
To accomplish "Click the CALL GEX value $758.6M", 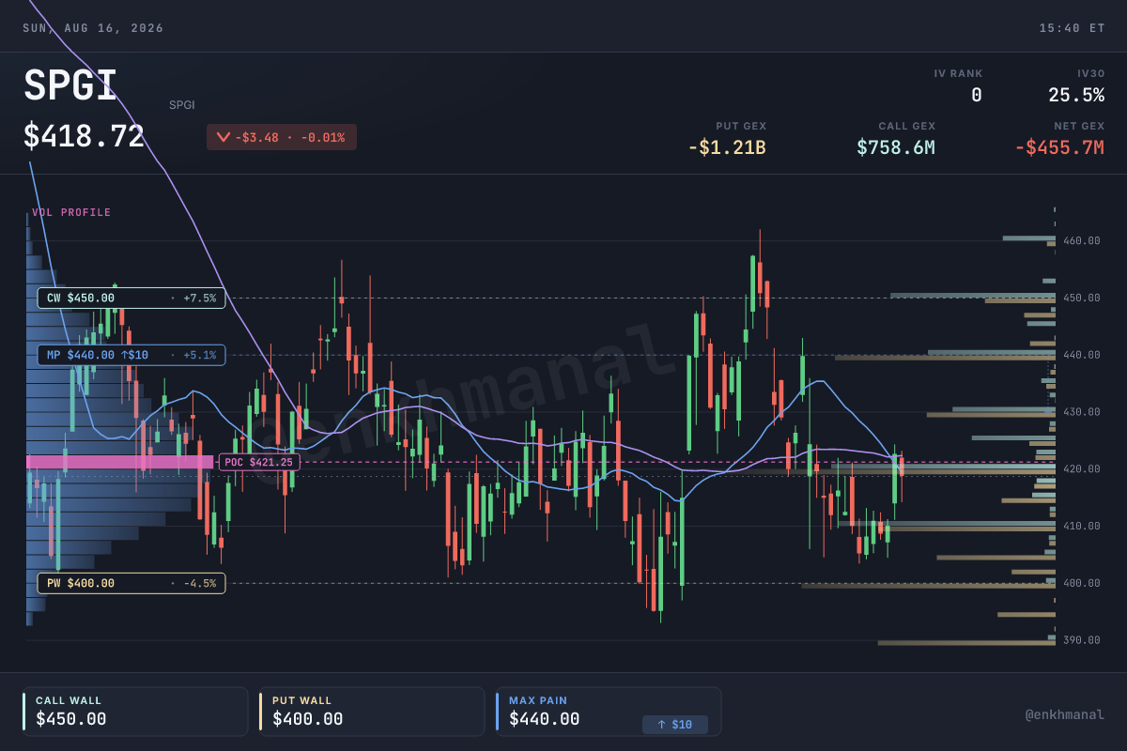I will point(896,147).
